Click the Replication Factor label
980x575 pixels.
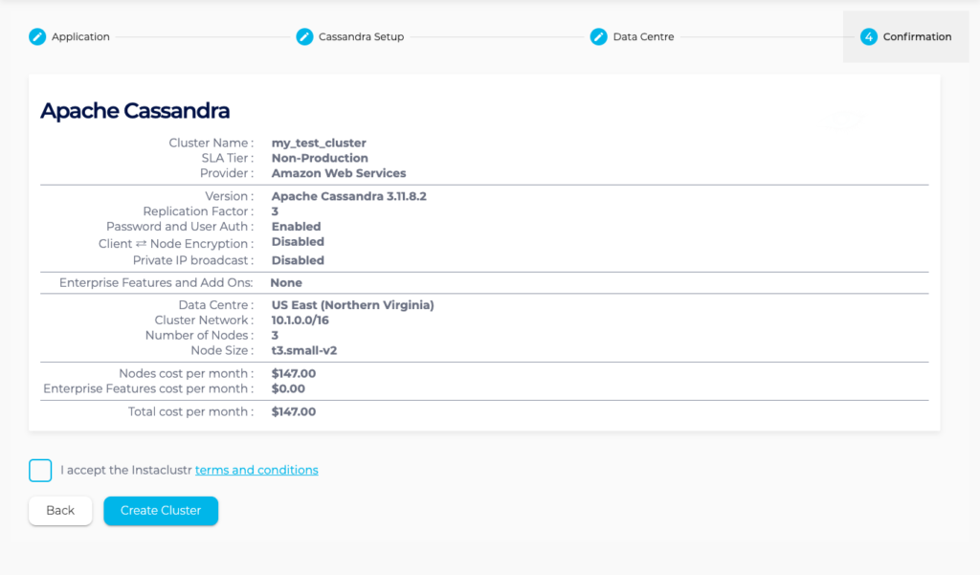point(198,211)
